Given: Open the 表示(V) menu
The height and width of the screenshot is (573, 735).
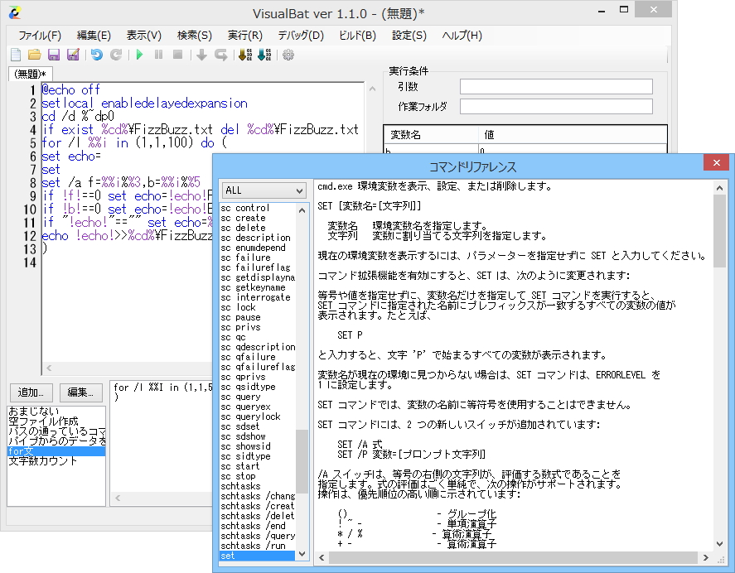Looking at the screenshot, I should tap(144, 36).
